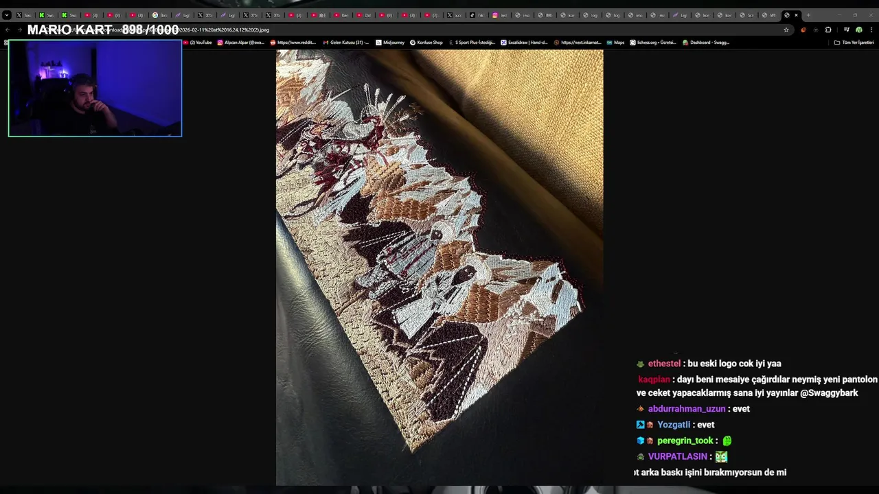Click the username kaqplan in chat
The height and width of the screenshot is (494, 879).
tap(654, 379)
